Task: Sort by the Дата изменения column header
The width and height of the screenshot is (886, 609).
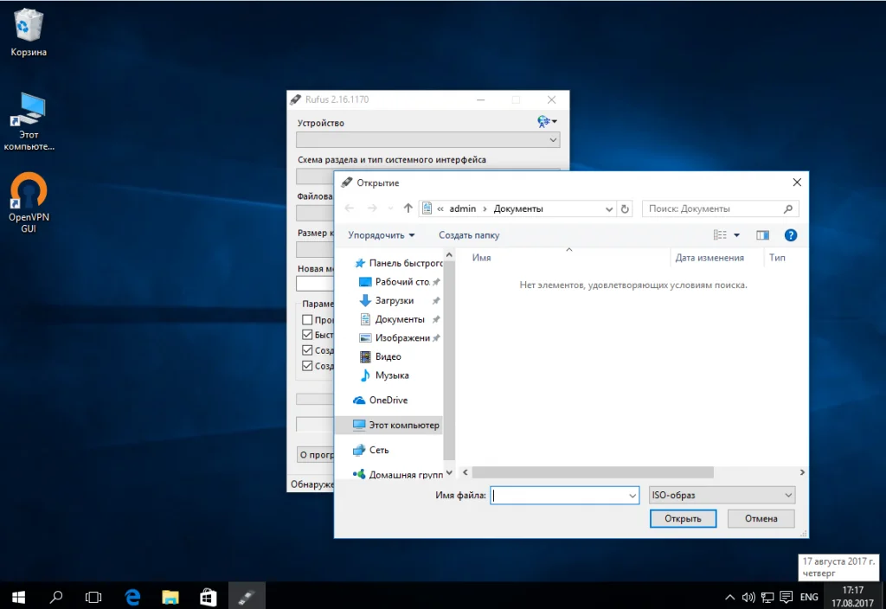Action: (x=709, y=258)
